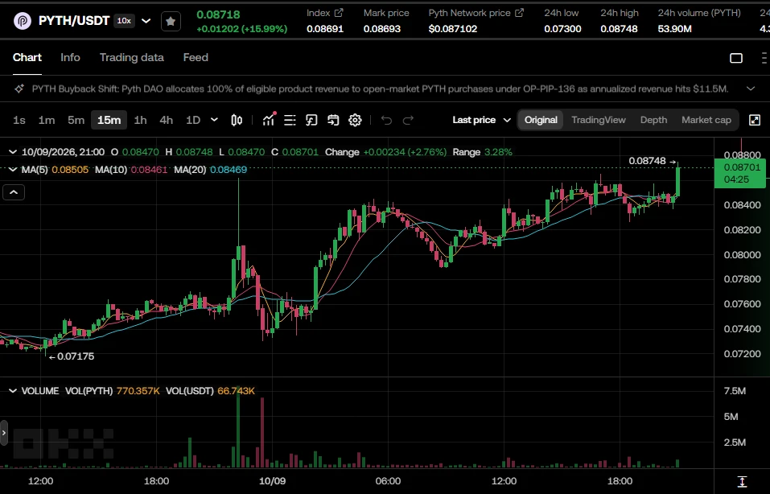This screenshot has height=494, width=770.
Task: Open the PYTH/USDT pair selector chevron
Action: (146, 21)
